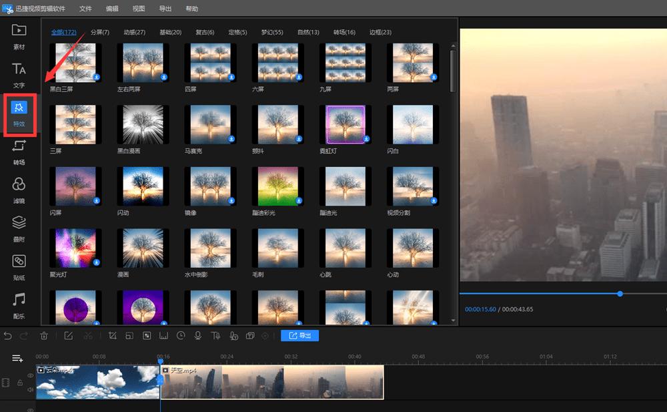This screenshot has width=667, height=412.
Task: Click the microphone voiceover icon
Action: tap(198, 336)
